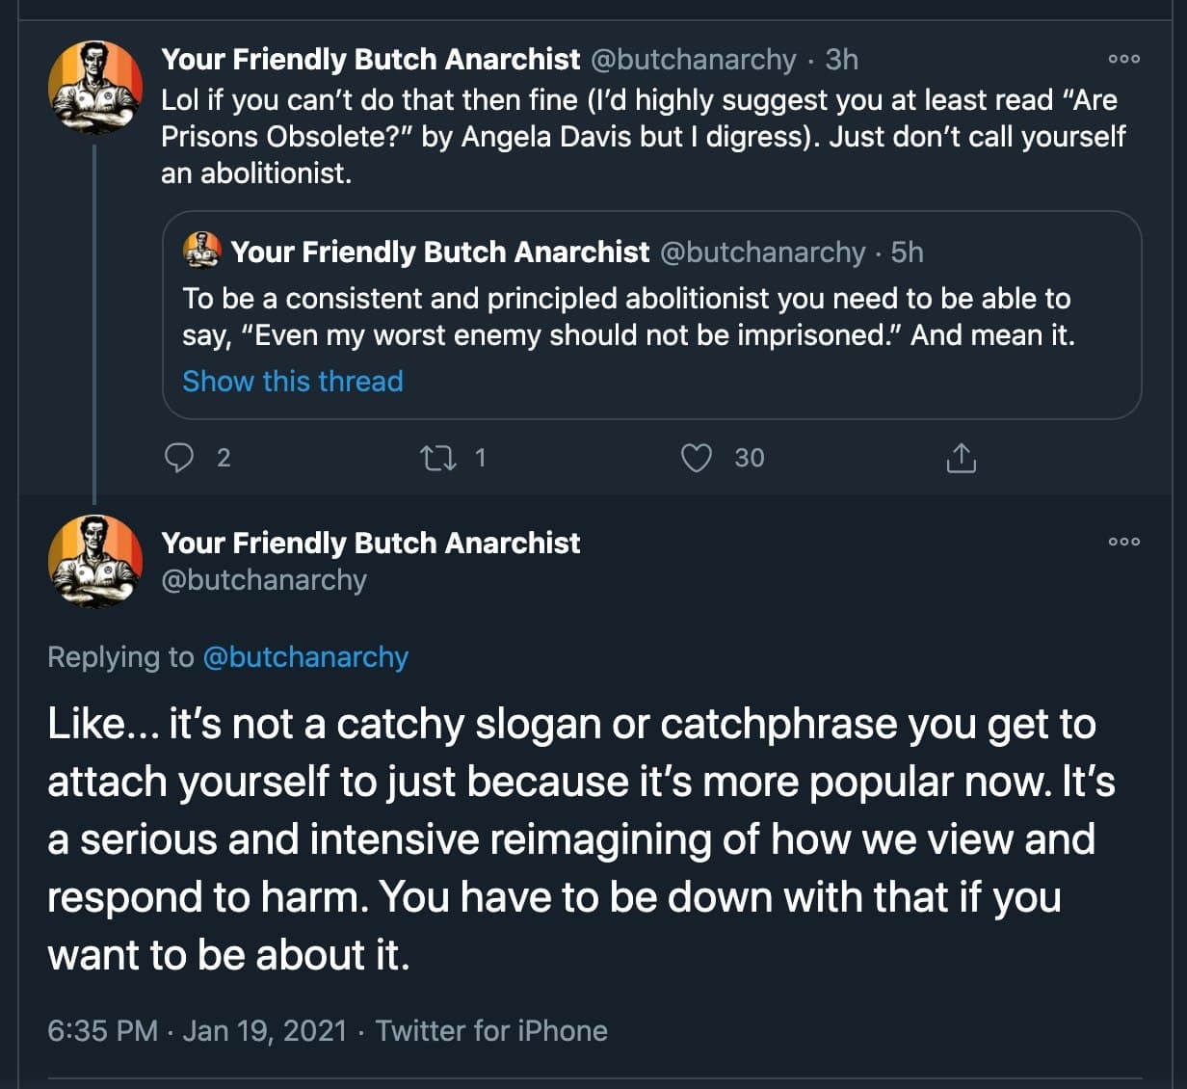Image resolution: width=1187 pixels, height=1089 pixels.
Task: Like the tweet with the heart icon
Action: [x=696, y=458]
